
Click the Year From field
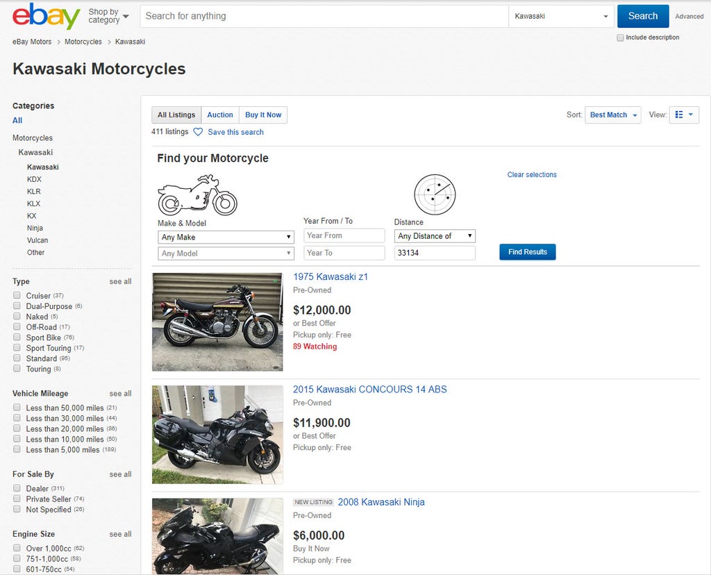[344, 235]
